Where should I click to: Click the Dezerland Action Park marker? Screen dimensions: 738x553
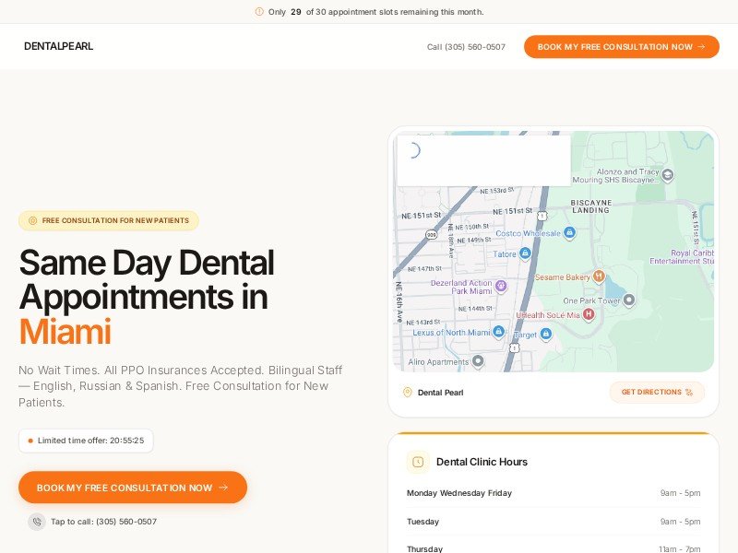[501, 286]
